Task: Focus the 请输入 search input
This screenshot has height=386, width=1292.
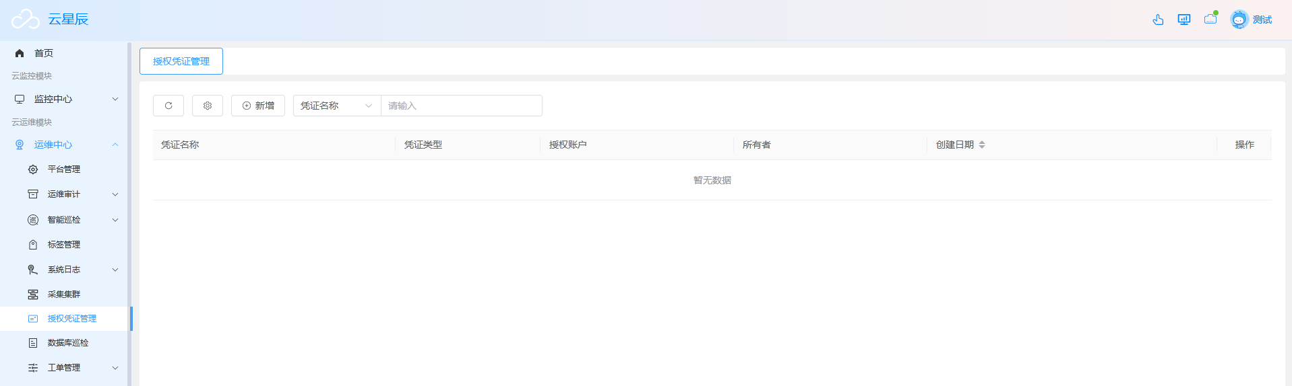Action: (462, 106)
